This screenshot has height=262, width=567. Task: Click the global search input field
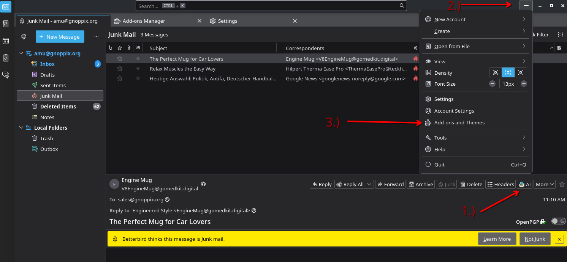(x=266, y=6)
